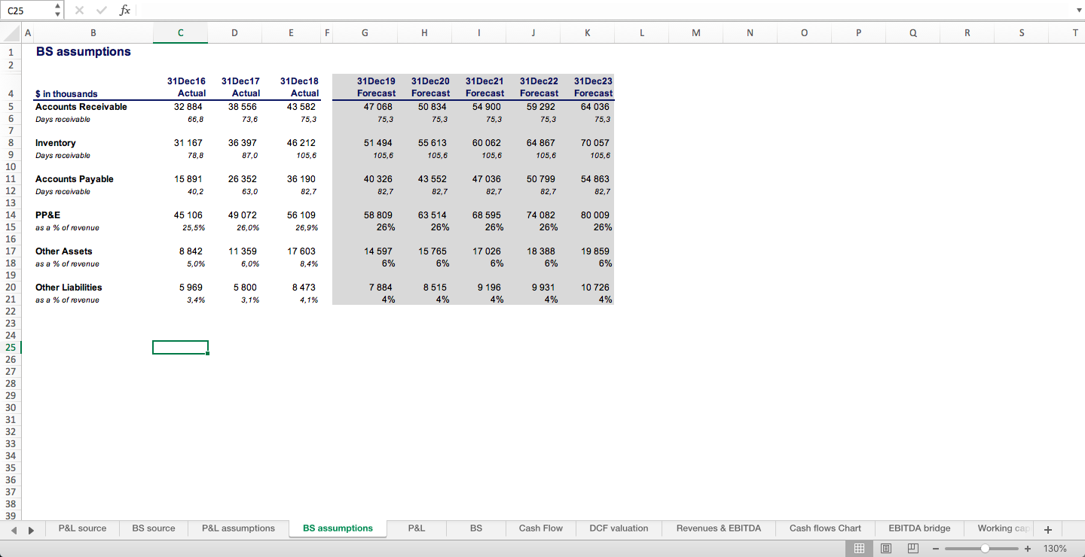Select column K by clicking its header
This screenshot has width=1085, height=557.
[587, 33]
